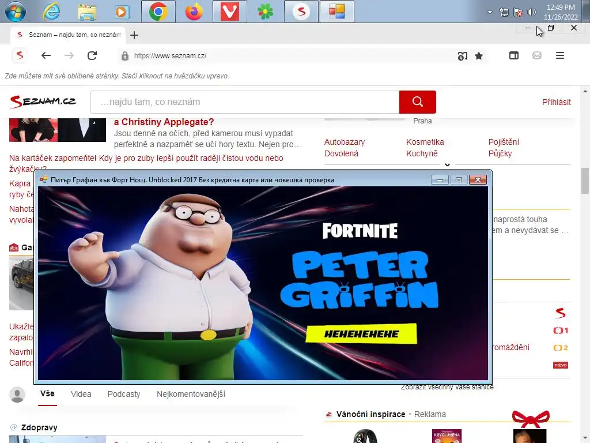
Task: Click the Peter Griffin Fortnite image
Action: pyautogui.click(x=263, y=283)
